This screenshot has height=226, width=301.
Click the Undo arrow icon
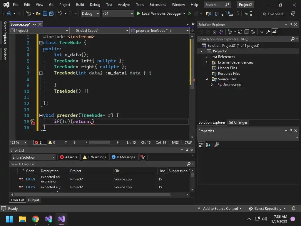(60, 14)
